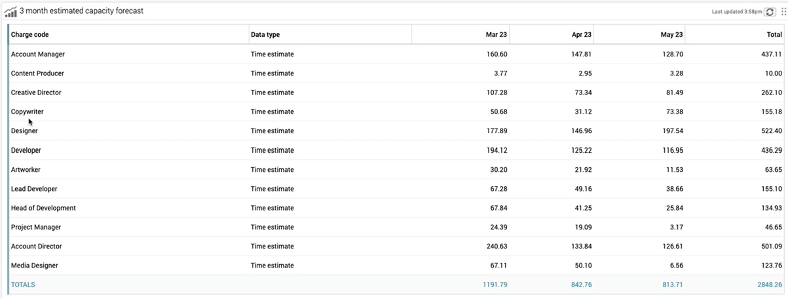
Task: Click Head of Development charge code
Action: tap(43, 208)
